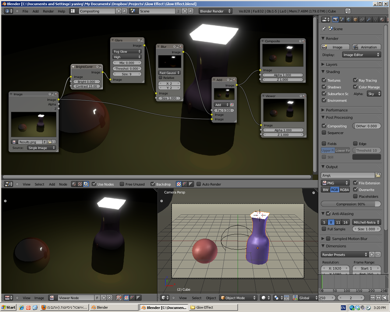
Task: Turn off Ray Tracing in Shading
Action: pyautogui.click(x=355, y=80)
